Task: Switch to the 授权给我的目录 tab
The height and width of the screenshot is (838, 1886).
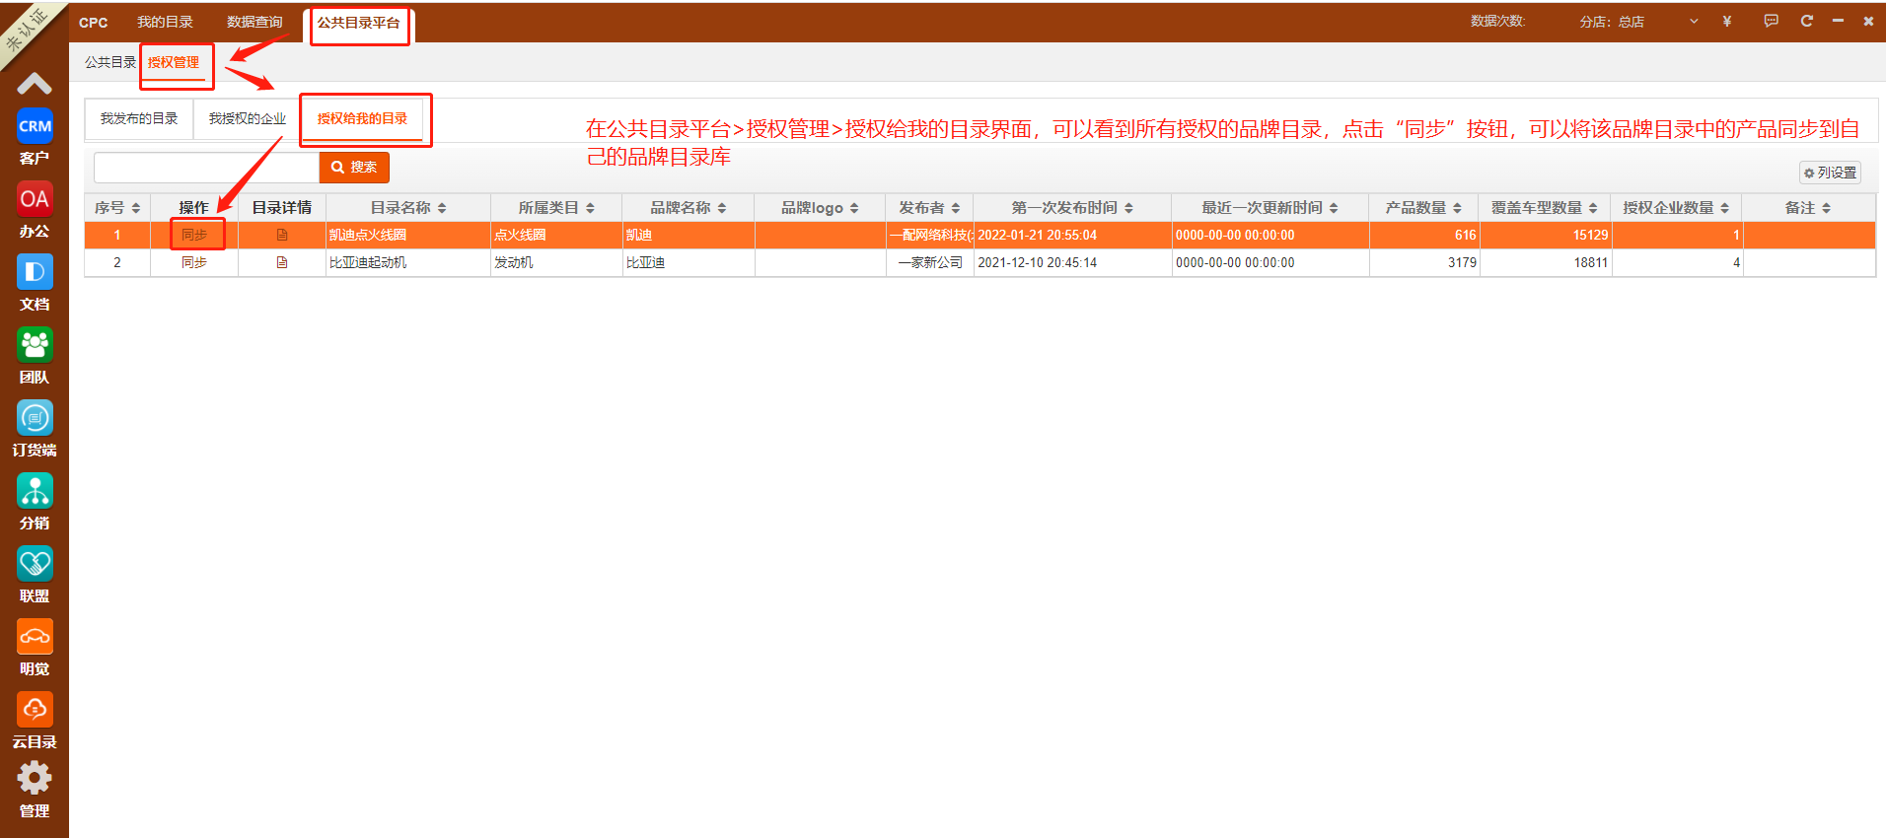Action: click(362, 118)
